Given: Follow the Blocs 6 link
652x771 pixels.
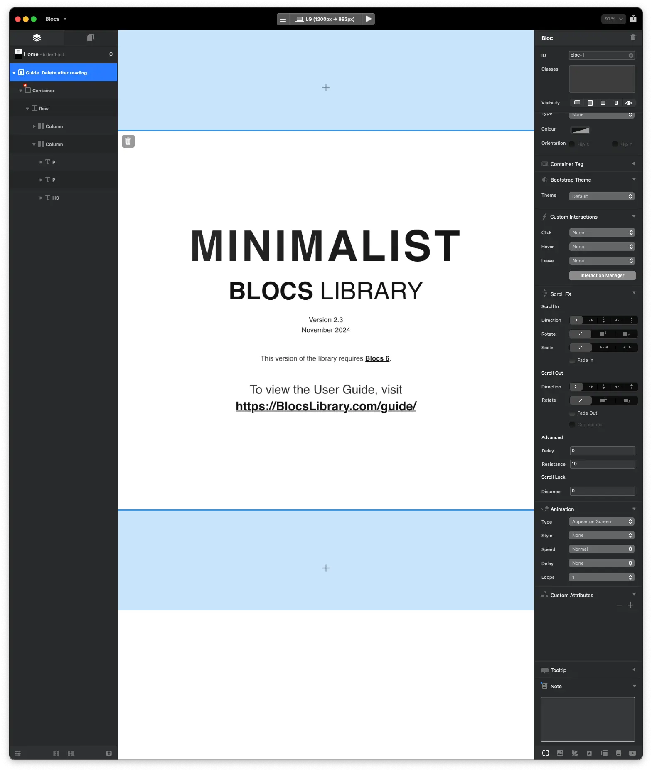Looking at the screenshot, I should point(377,358).
